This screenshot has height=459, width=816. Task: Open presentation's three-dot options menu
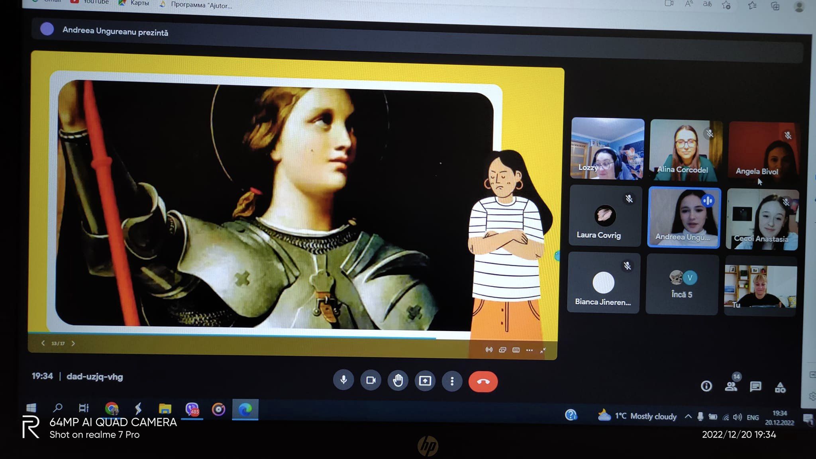pyautogui.click(x=529, y=350)
